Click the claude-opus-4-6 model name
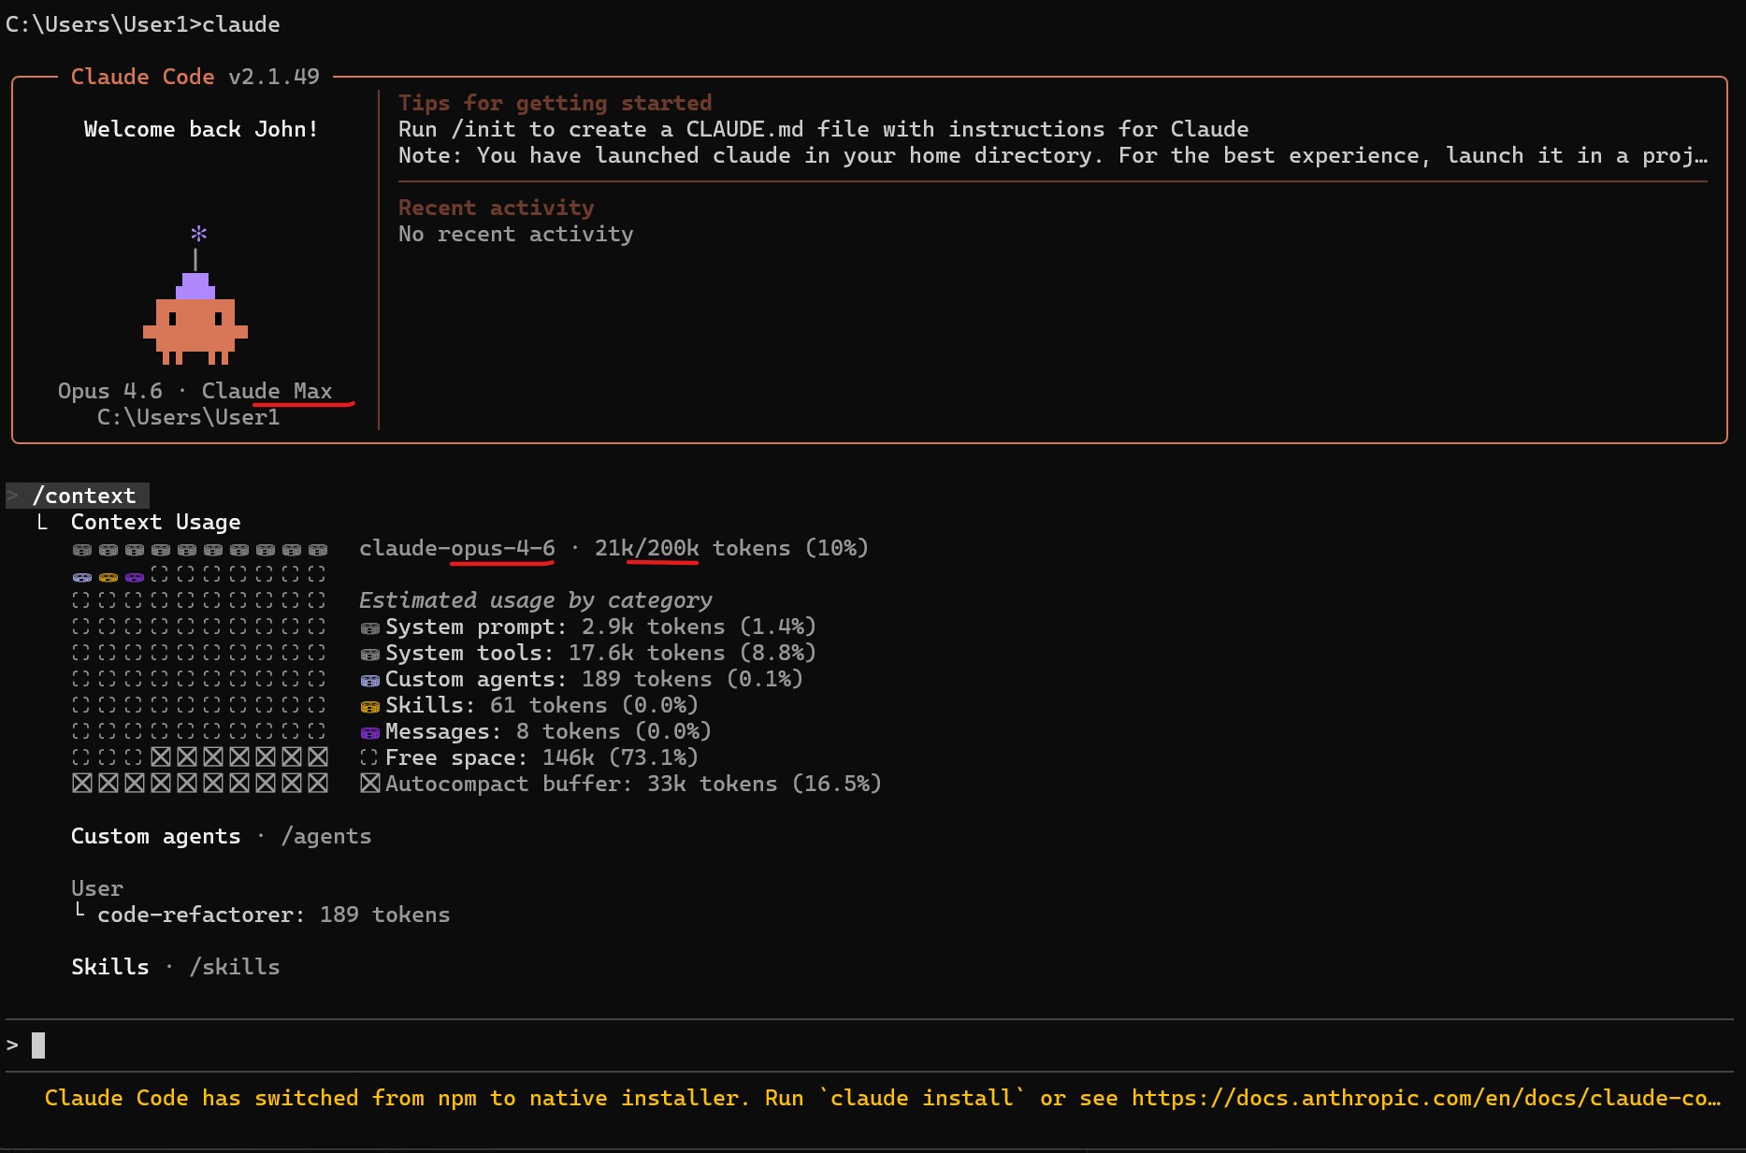 (456, 548)
